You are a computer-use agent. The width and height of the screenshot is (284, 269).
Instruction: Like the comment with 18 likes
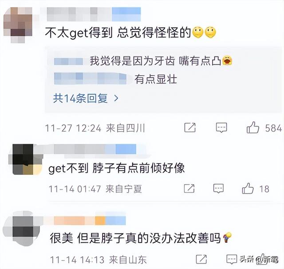pyautogui.click(x=248, y=189)
